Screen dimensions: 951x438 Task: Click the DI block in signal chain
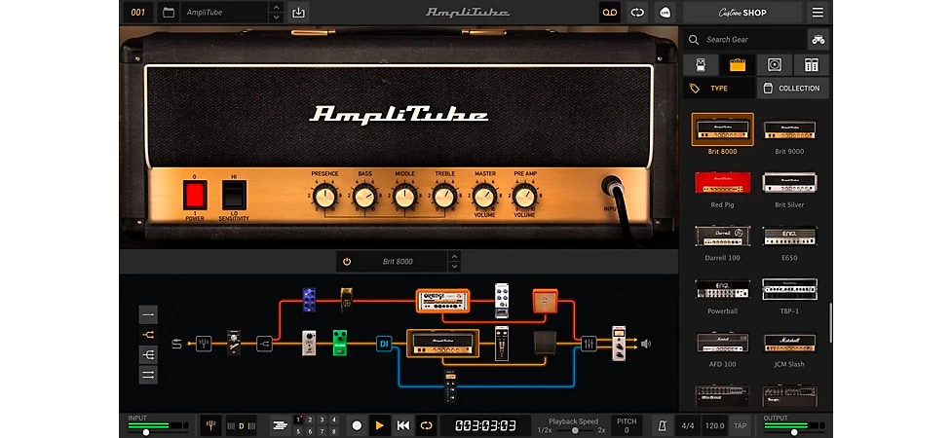[x=383, y=345]
